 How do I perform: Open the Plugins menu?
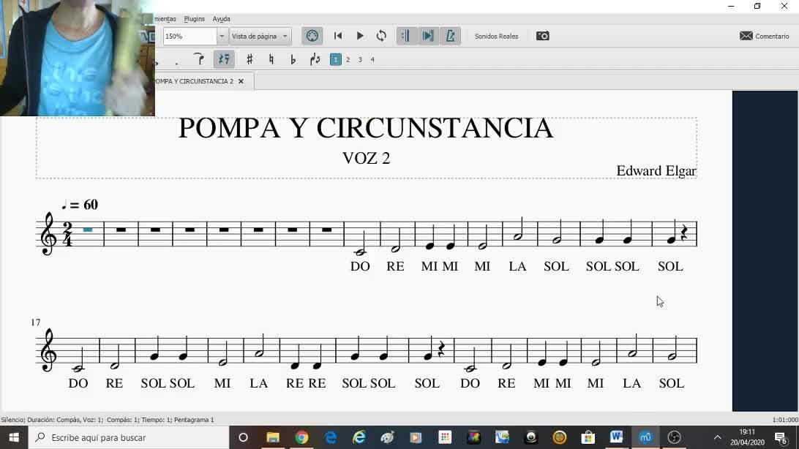[x=194, y=19]
